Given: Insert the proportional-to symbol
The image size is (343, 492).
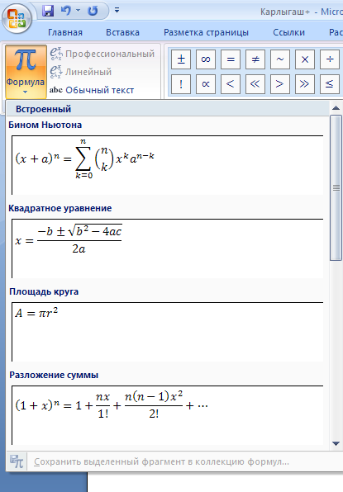Looking at the screenshot, I should click(x=206, y=84).
